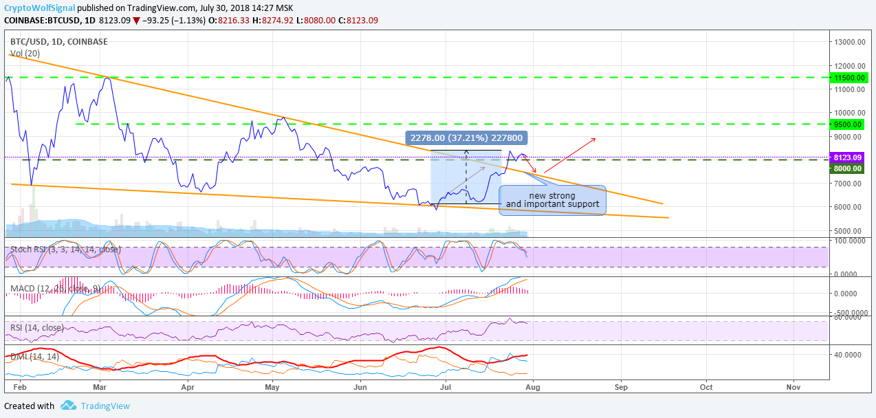Click the Sep label on the time axis

click(x=621, y=387)
